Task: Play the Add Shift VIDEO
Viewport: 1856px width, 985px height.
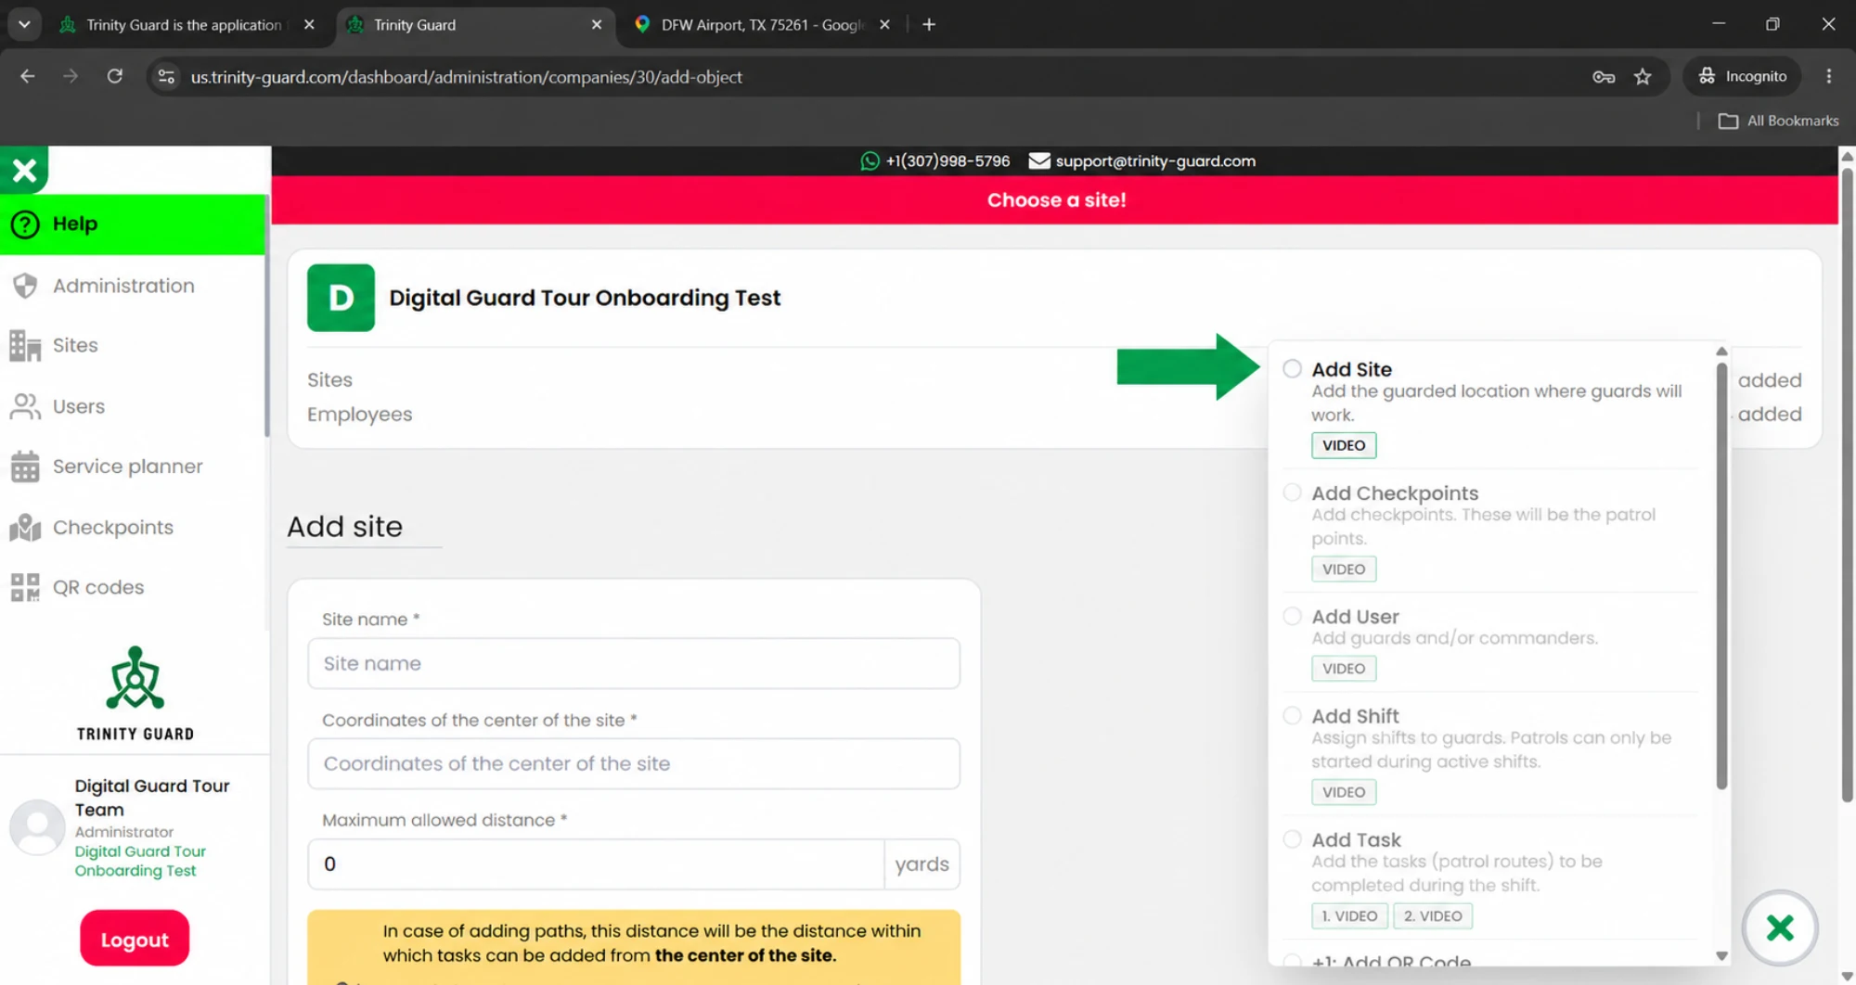Action: point(1343,792)
